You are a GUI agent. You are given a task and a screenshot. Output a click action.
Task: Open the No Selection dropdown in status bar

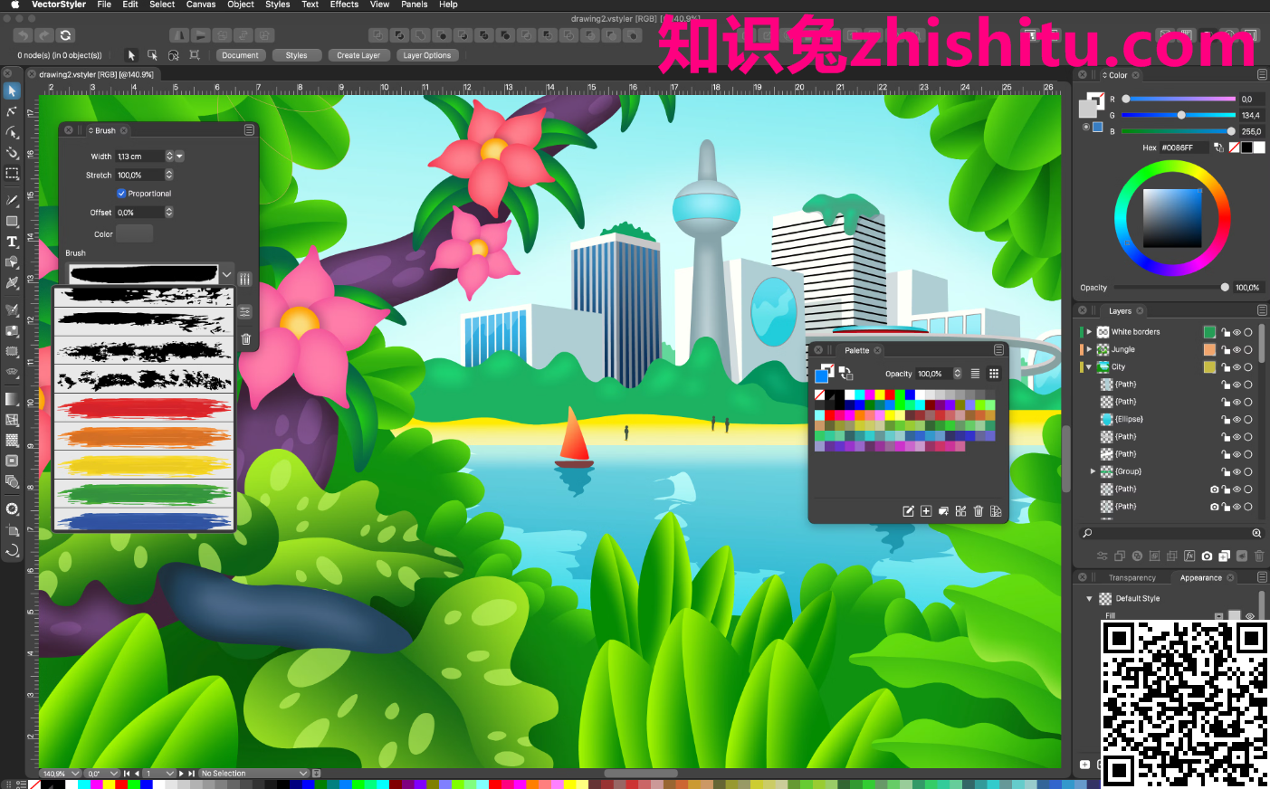pos(303,774)
